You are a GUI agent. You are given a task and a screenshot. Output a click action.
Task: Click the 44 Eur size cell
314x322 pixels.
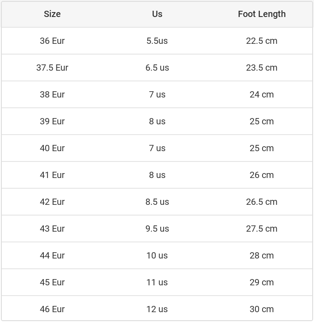click(52, 255)
